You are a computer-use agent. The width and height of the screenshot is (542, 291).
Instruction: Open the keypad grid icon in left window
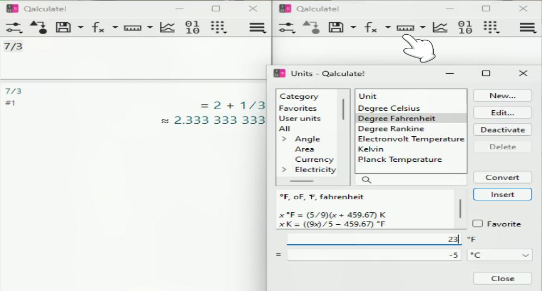click(x=218, y=27)
